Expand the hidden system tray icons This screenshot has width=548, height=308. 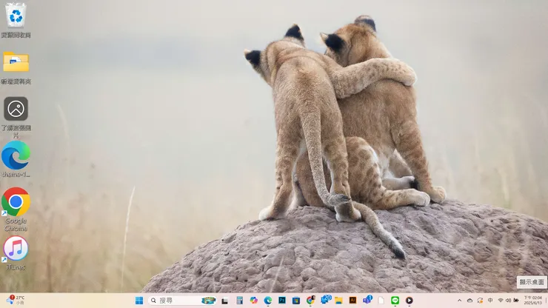coord(460,301)
